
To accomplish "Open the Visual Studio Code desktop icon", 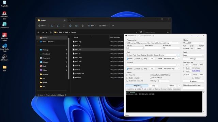I will (x=4, y=47).
